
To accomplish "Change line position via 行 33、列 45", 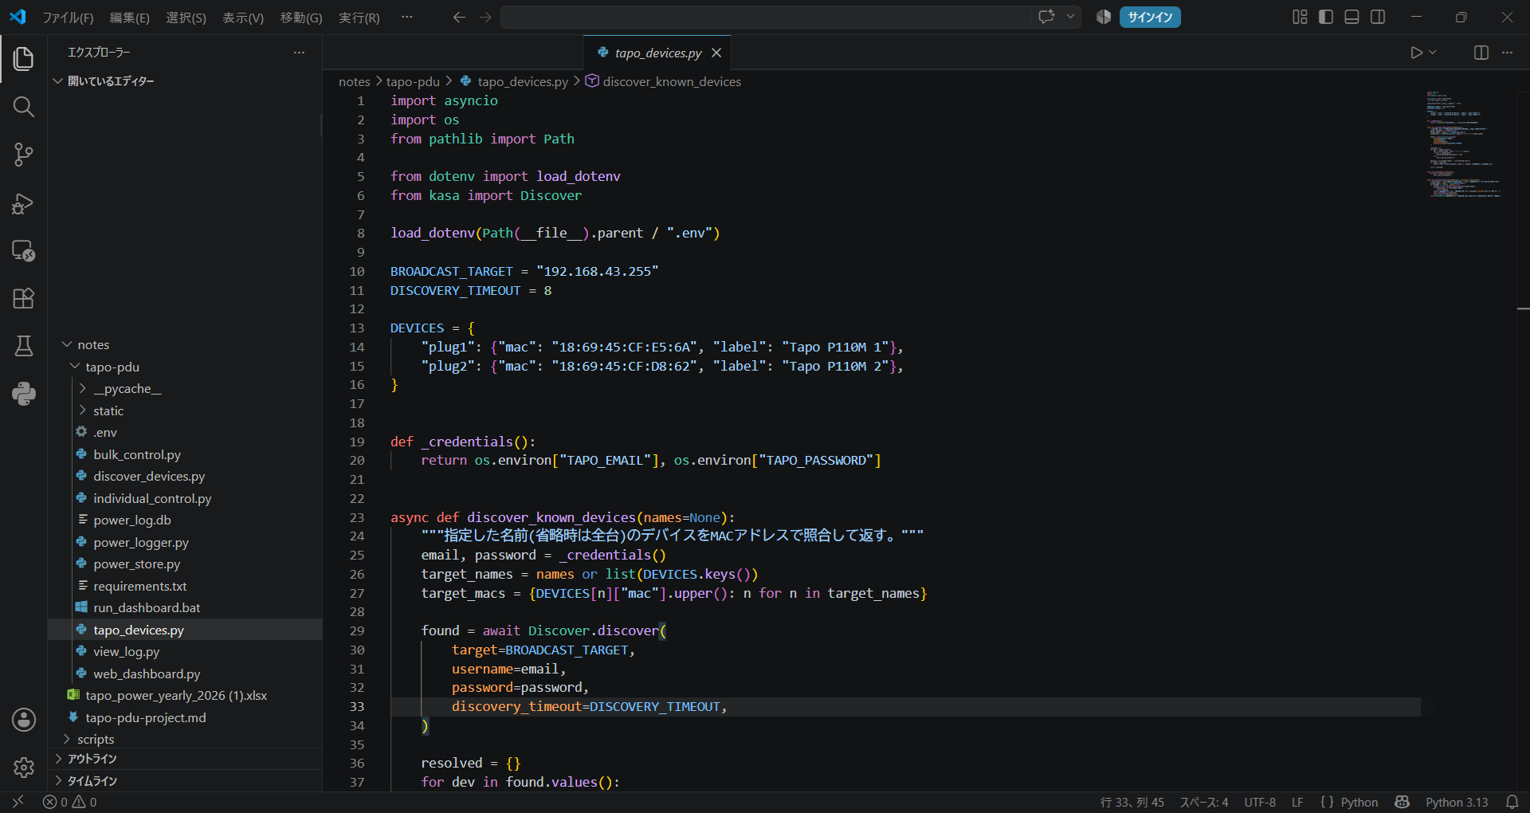I will (x=1132, y=802).
